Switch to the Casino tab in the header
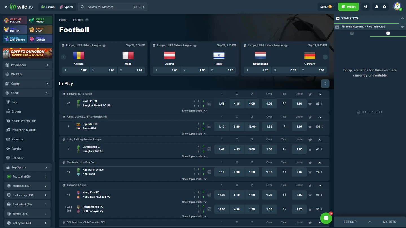Image resolution: width=406 pixels, height=228 pixels. point(47,7)
